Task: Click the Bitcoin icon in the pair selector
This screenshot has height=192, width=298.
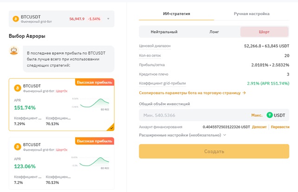Action: [x=16, y=19]
